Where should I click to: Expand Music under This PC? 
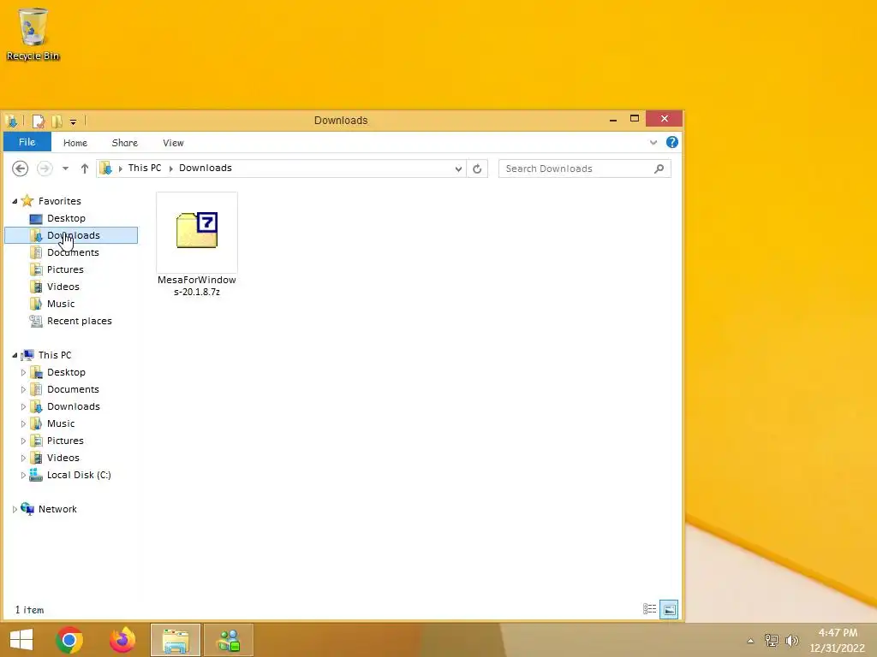(23, 424)
